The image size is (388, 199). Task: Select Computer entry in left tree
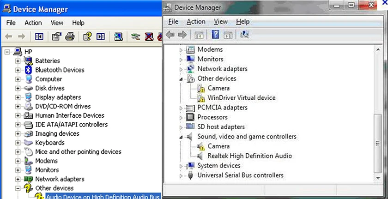(48, 79)
